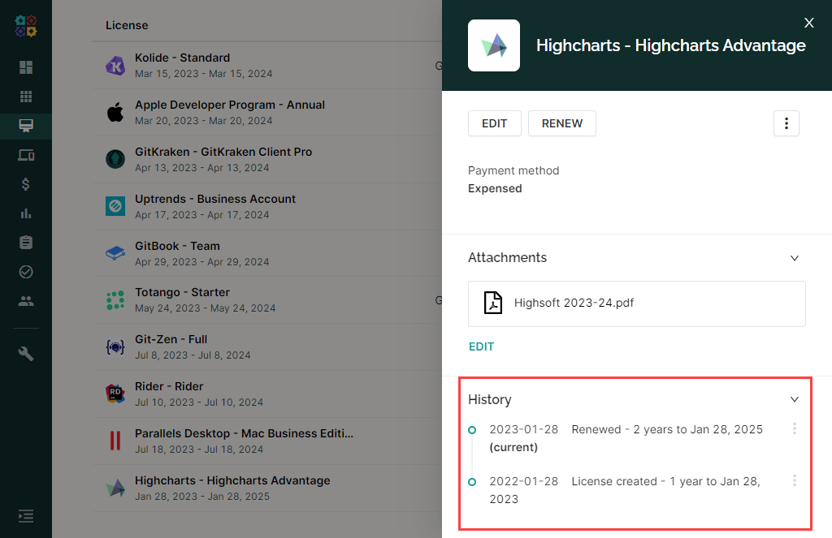The image size is (832, 538).
Task: Open the applications grid icon in sidebar
Action: (26, 97)
